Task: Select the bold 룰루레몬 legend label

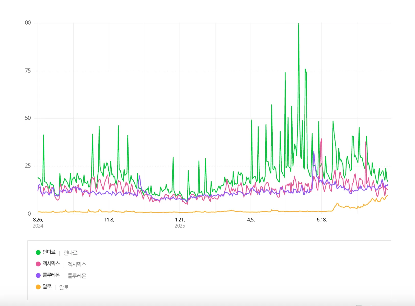Action: [51, 275]
